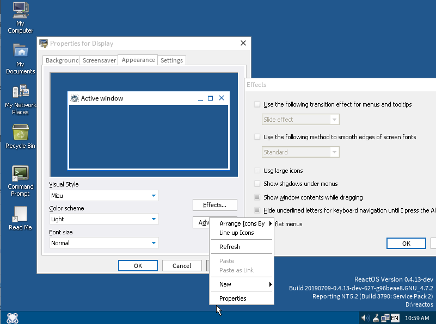Cancel the Properties for Display dialog
The width and height of the screenshot is (436, 324).
point(182,266)
